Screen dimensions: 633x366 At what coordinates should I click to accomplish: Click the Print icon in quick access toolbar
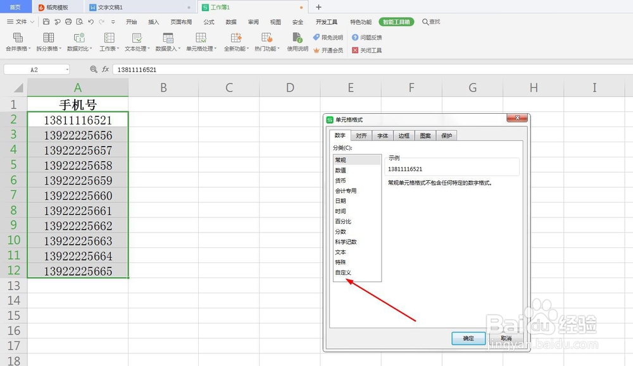point(68,21)
